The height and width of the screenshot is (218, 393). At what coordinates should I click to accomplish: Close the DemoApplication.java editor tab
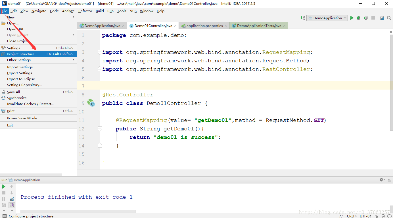point(124,26)
